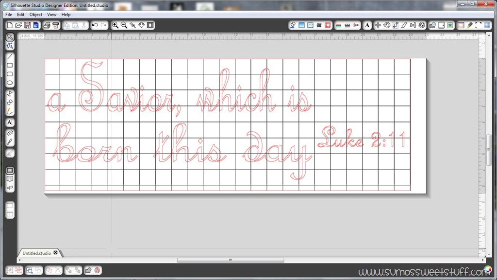Image resolution: width=497 pixels, height=280 pixels.
Task: Activate the zoom selection tool
Action: pyautogui.click(x=133, y=25)
